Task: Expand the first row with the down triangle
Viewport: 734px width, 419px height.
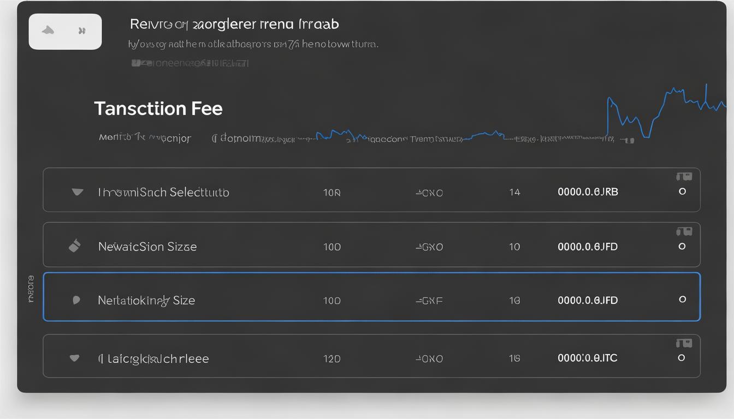Action: (78, 192)
